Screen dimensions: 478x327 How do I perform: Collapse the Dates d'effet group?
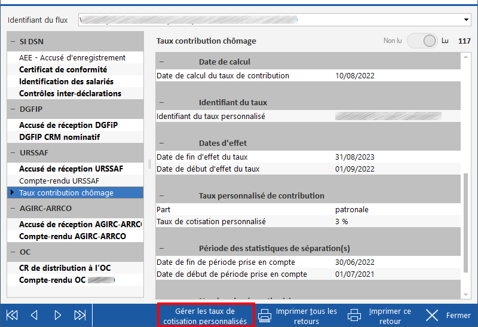(x=161, y=143)
